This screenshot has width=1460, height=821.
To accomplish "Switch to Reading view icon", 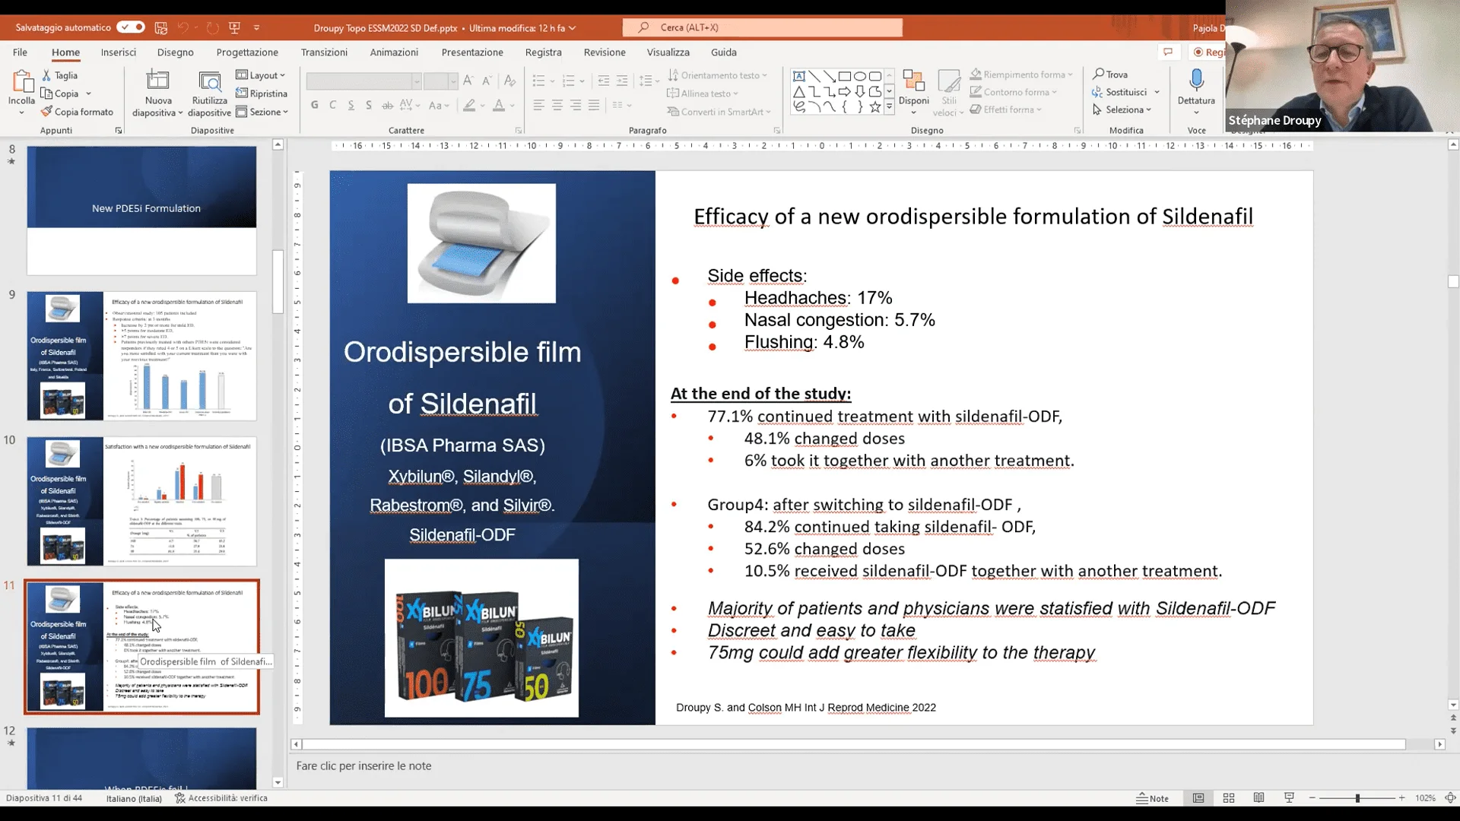I will 1259,798.
